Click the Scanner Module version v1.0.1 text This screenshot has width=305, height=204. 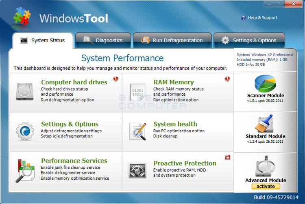coord(265,101)
